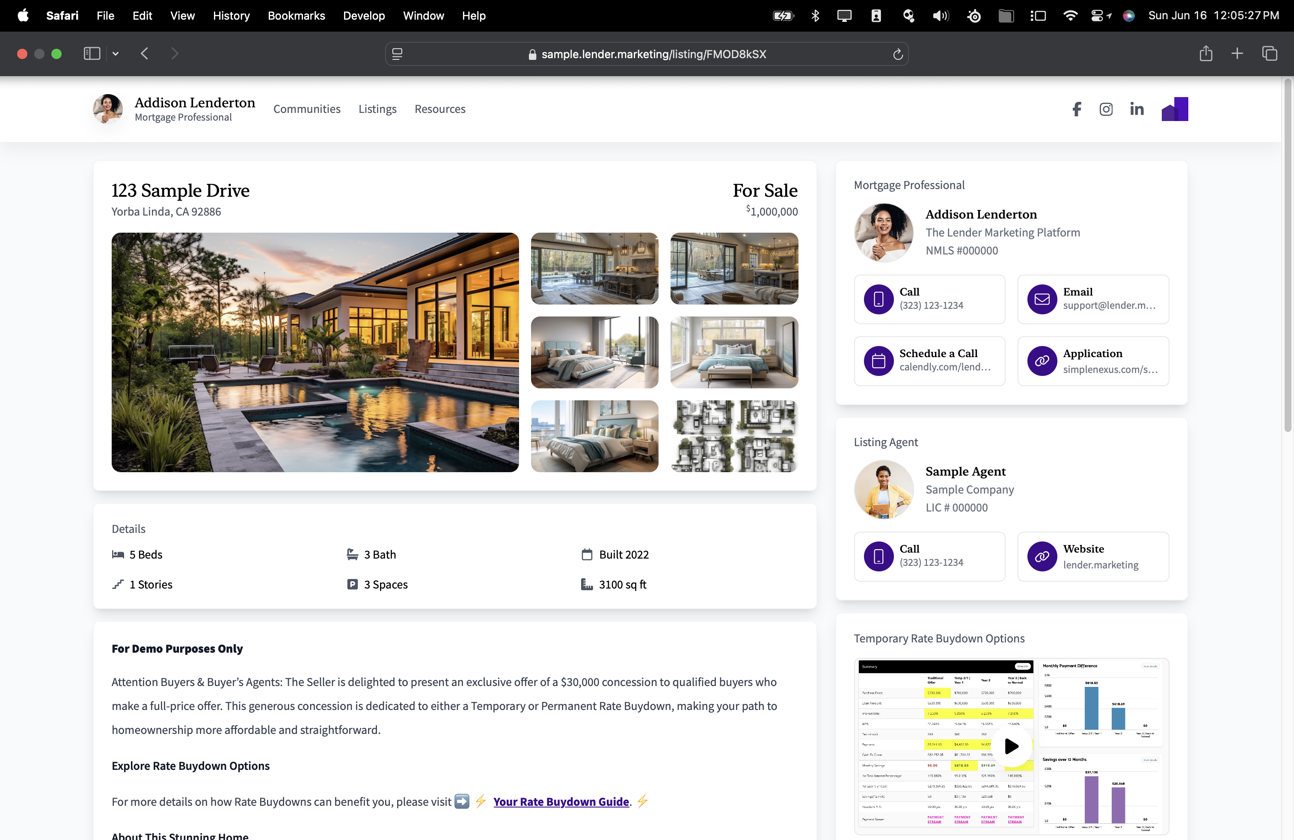This screenshot has height=840, width=1294.
Task: Open Safari's tab overview icon
Action: (1269, 54)
